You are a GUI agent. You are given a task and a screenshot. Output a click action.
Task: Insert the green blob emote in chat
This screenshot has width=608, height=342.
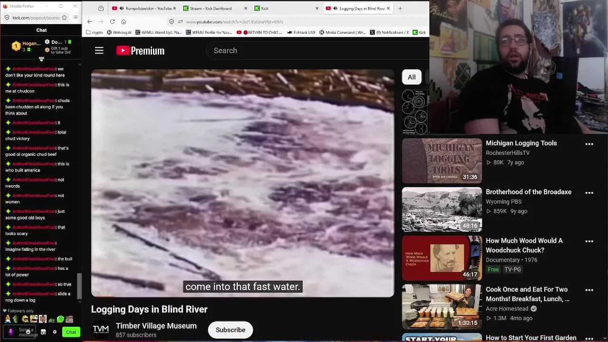tap(60, 319)
